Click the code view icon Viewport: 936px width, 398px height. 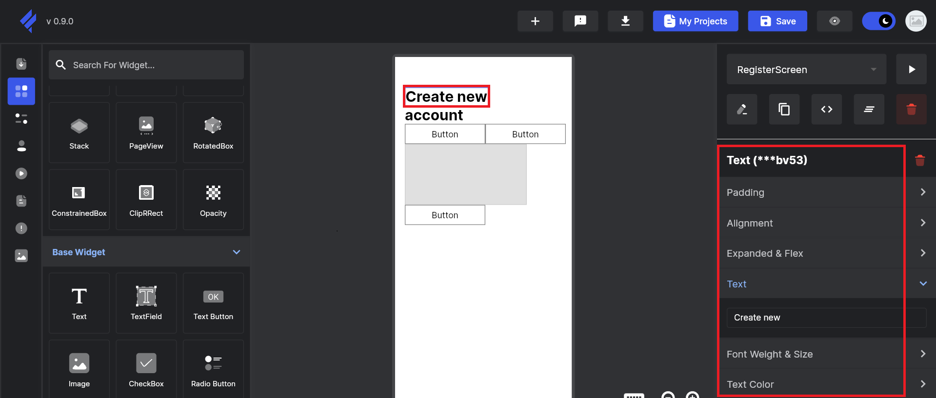[x=826, y=109]
